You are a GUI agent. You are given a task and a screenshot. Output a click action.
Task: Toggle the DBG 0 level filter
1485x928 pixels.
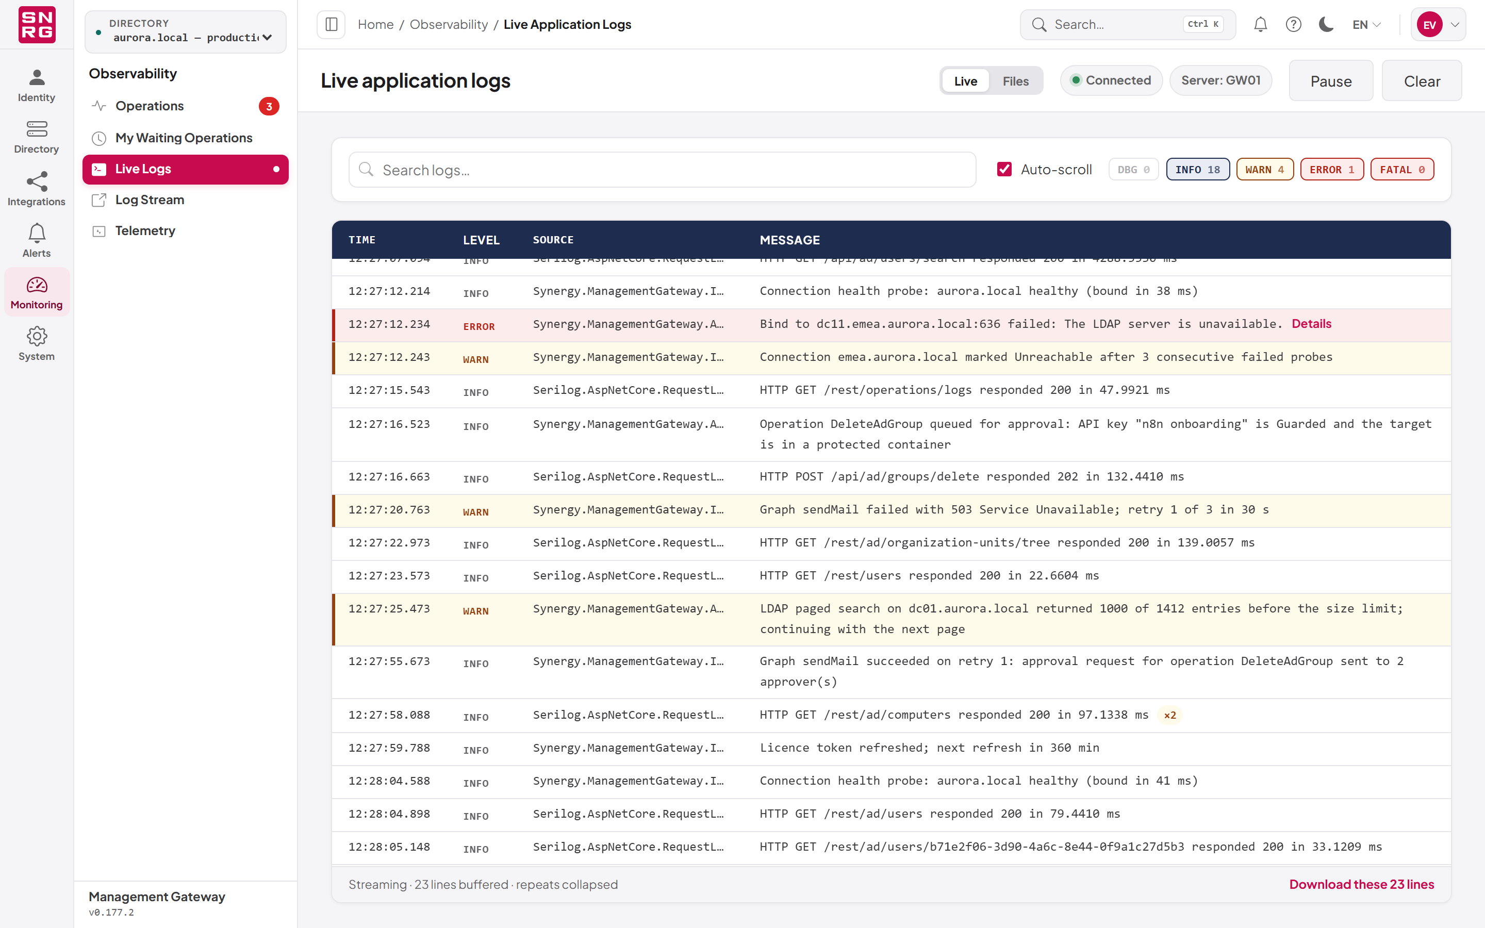(x=1133, y=170)
